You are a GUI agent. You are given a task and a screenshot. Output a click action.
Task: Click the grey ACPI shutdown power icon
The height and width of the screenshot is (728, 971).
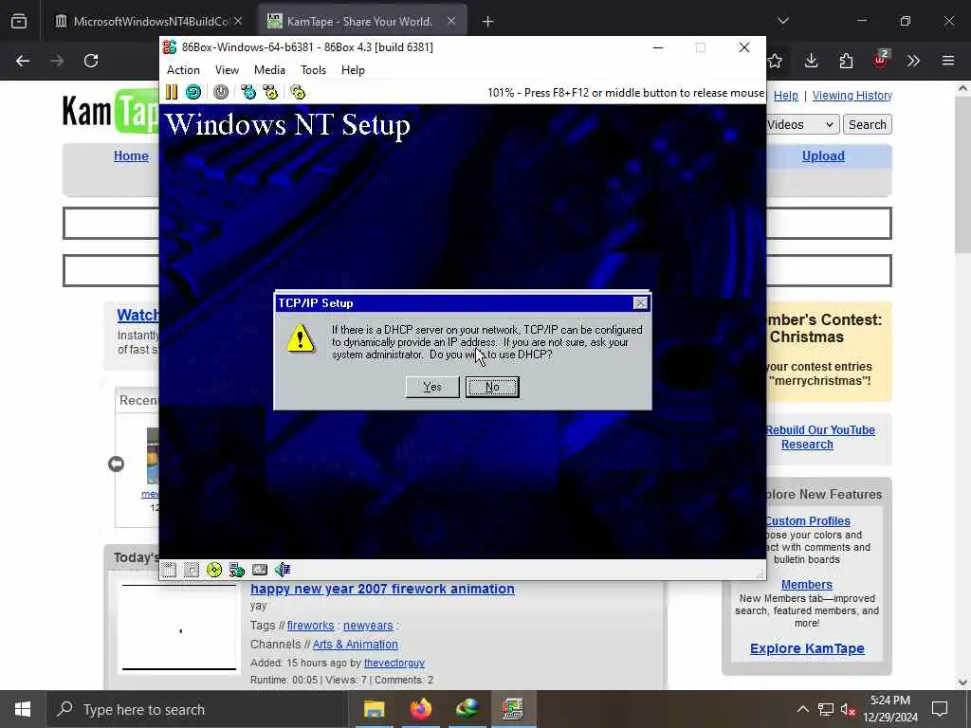220,92
